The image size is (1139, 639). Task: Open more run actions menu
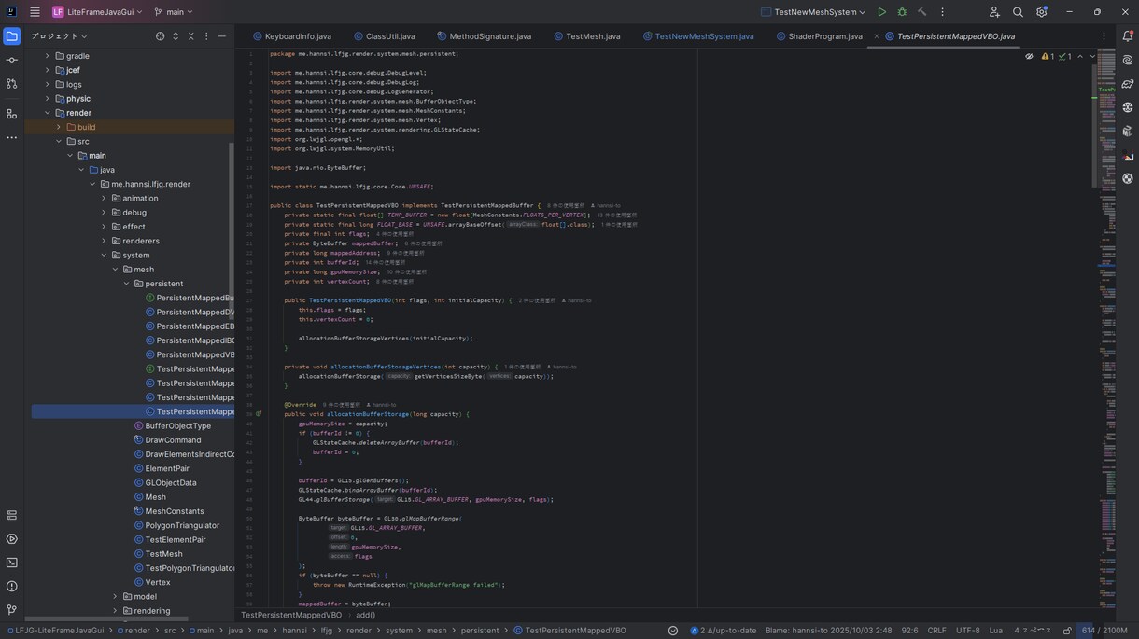point(942,12)
